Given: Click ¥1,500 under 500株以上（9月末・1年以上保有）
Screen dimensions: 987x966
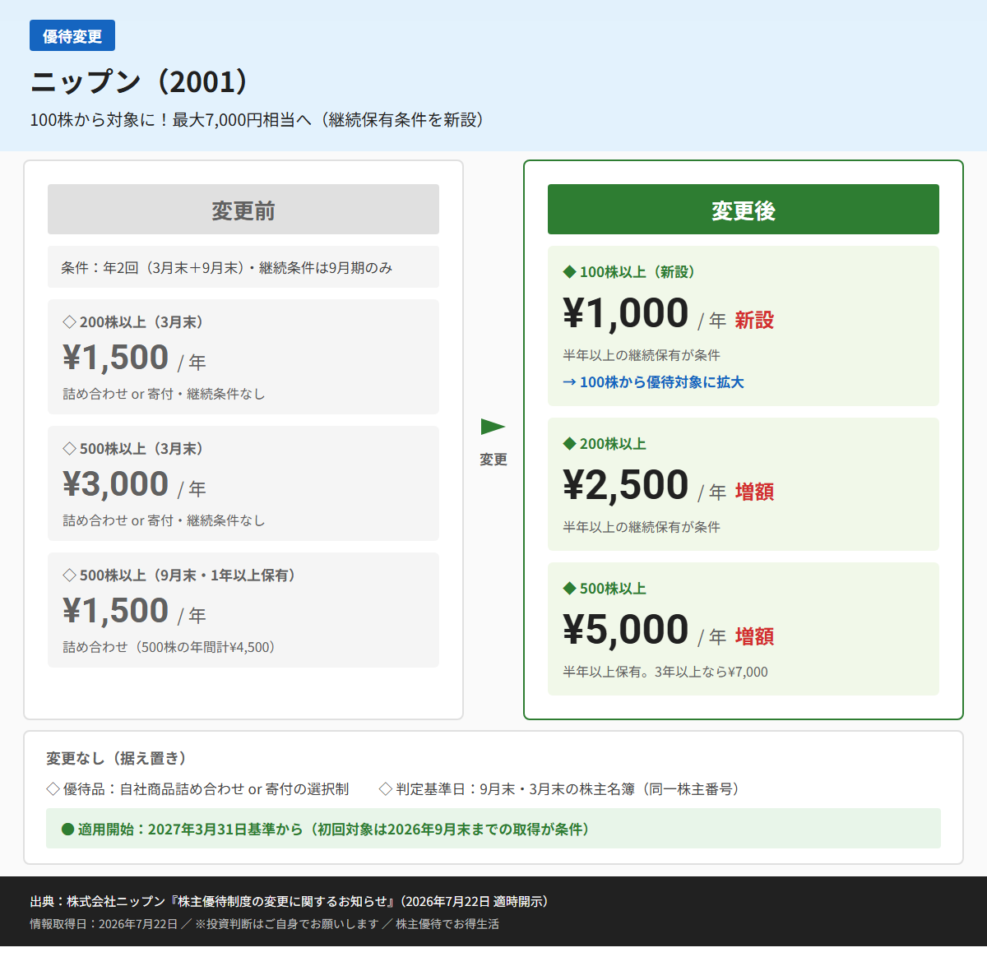Looking at the screenshot, I should pyautogui.click(x=116, y=611).
